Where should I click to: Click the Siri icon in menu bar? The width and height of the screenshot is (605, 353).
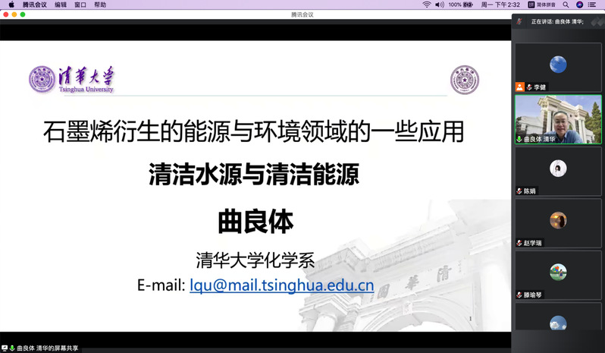pyautogui.click(x=580, y=5)
